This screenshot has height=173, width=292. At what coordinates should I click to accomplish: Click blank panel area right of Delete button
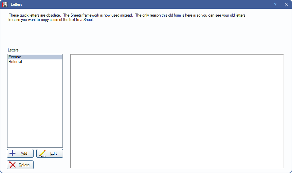coord(51,165)
